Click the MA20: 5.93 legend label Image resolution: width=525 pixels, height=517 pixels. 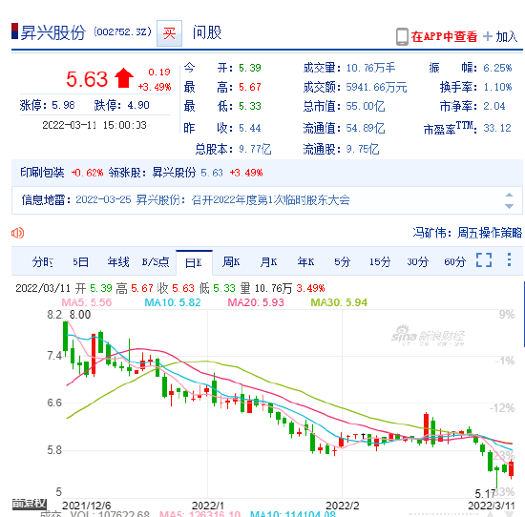tap(256, 302)
